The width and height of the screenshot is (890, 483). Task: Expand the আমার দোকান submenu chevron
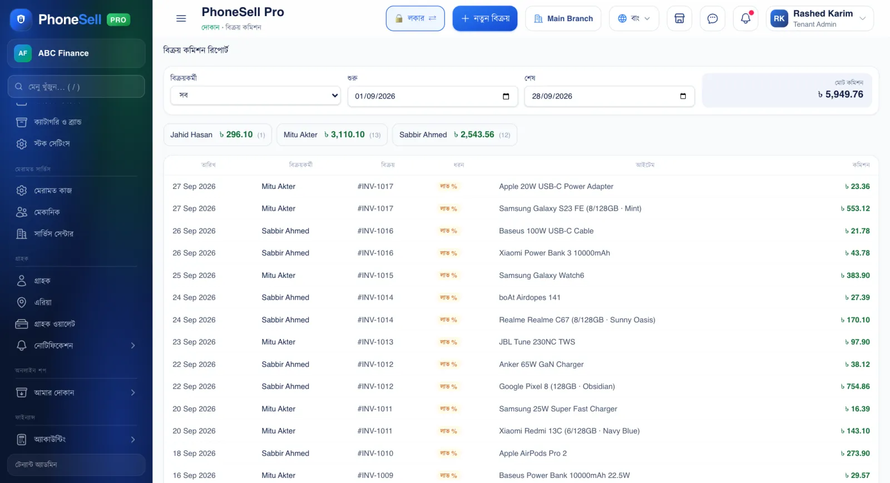click(133, 392)
